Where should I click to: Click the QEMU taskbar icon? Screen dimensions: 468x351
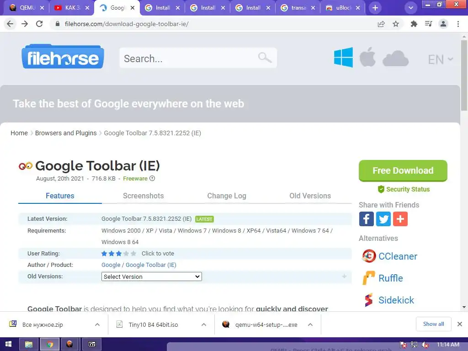[69, 344]
